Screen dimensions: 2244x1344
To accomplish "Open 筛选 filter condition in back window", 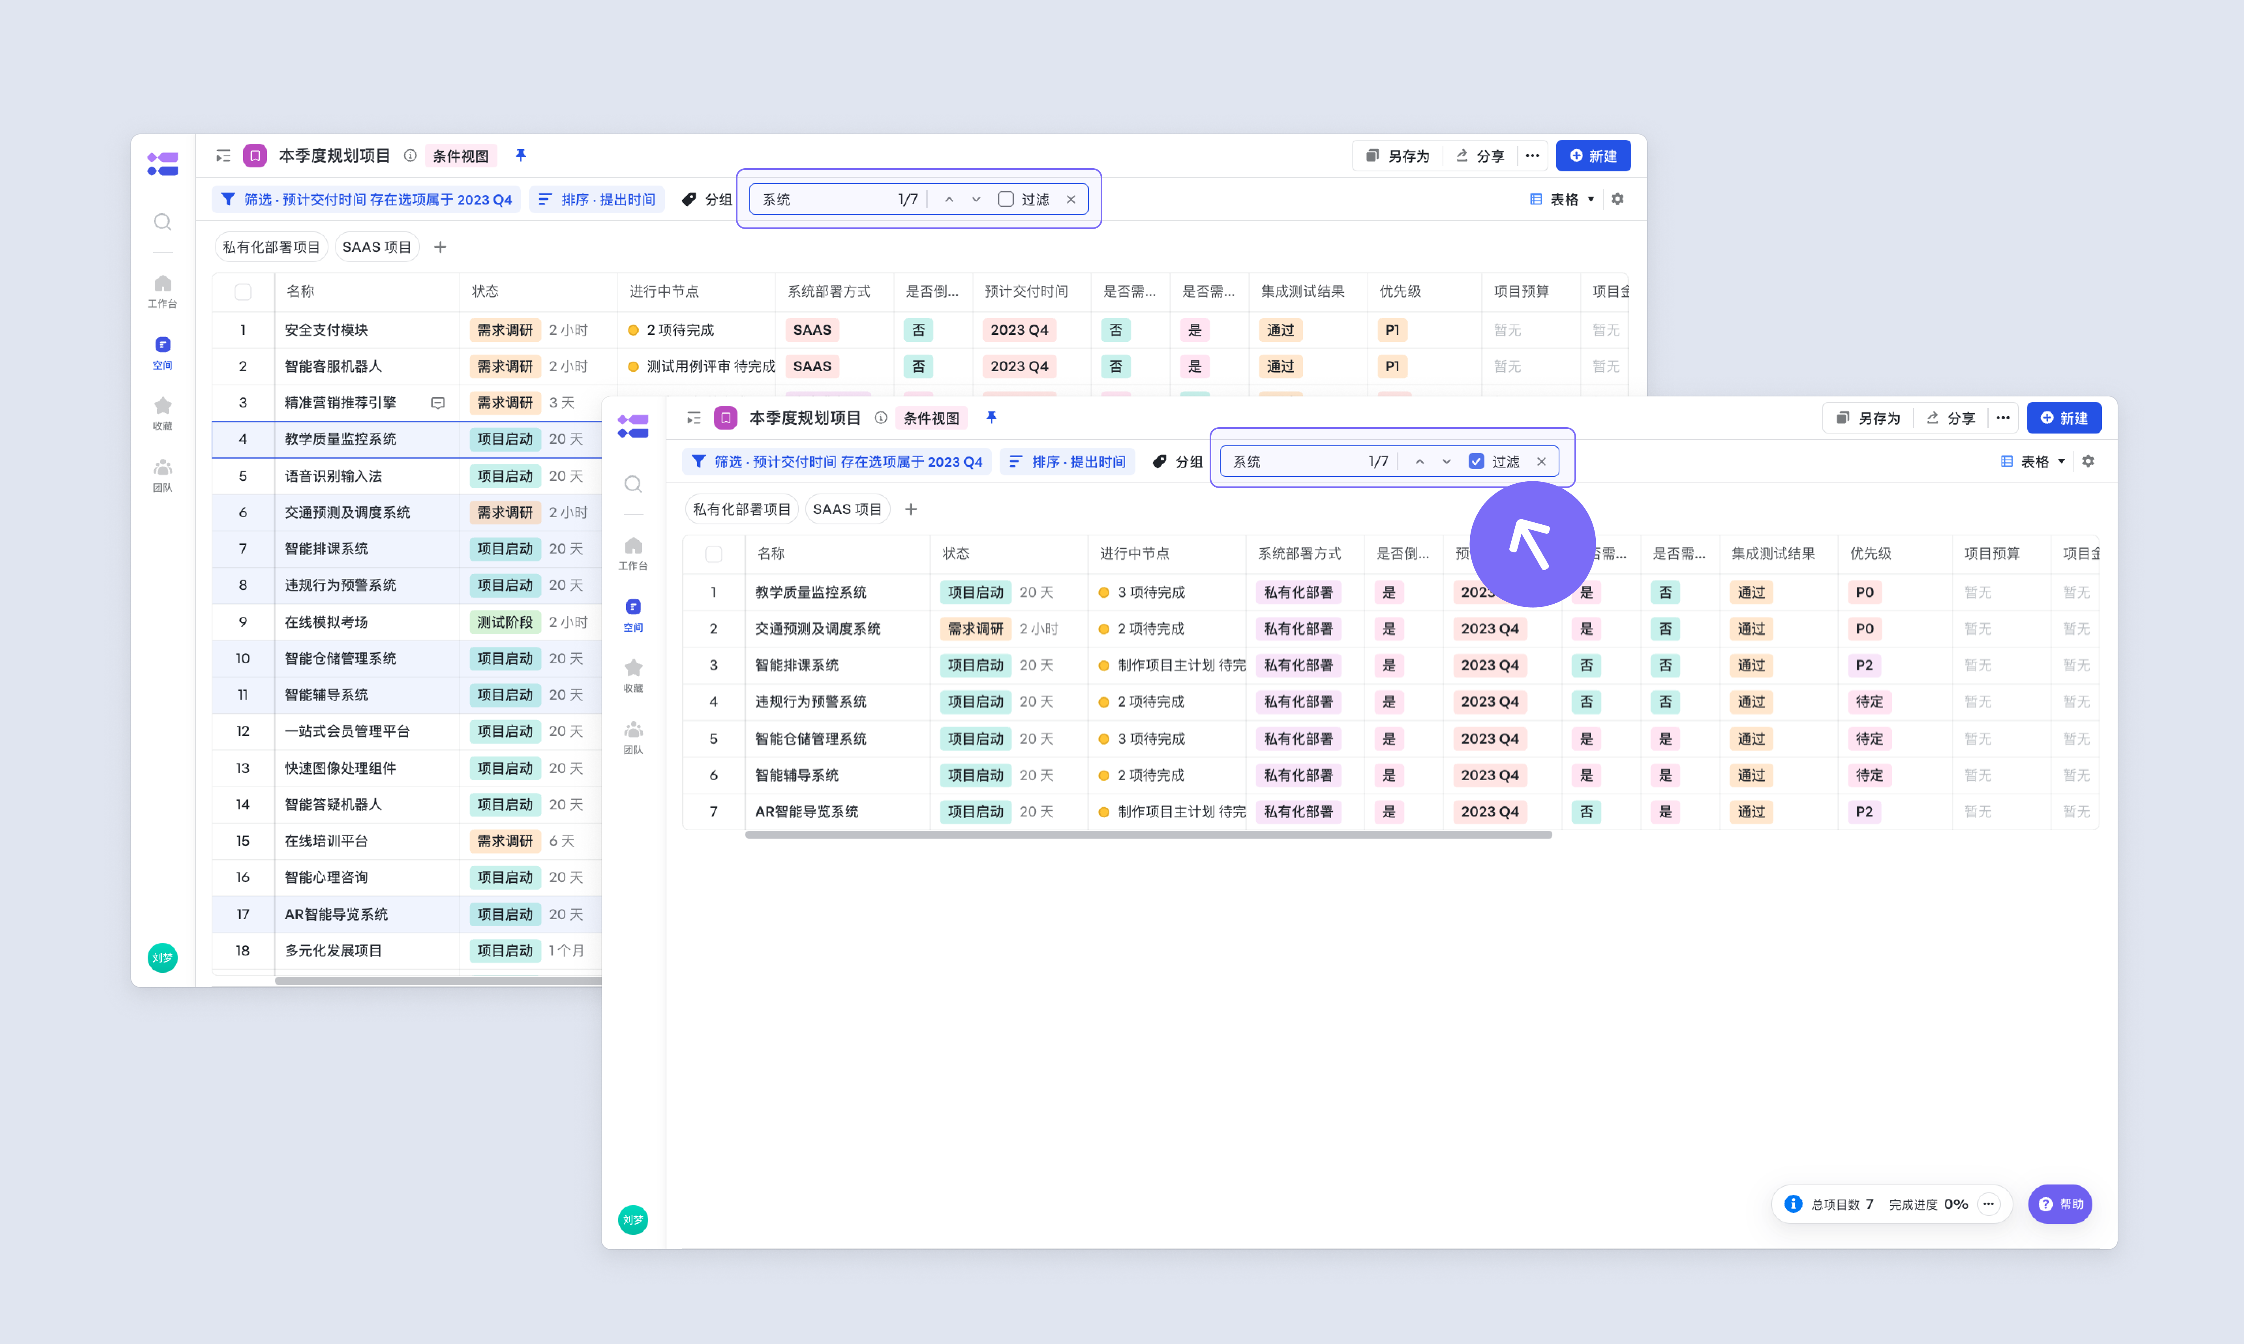I will tap(367, 199).
